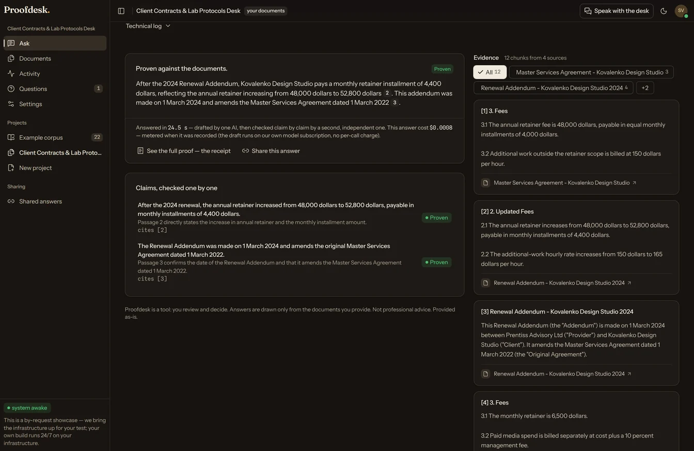Select Client Contracts & Lab Protocols project

tap(55, 152)
